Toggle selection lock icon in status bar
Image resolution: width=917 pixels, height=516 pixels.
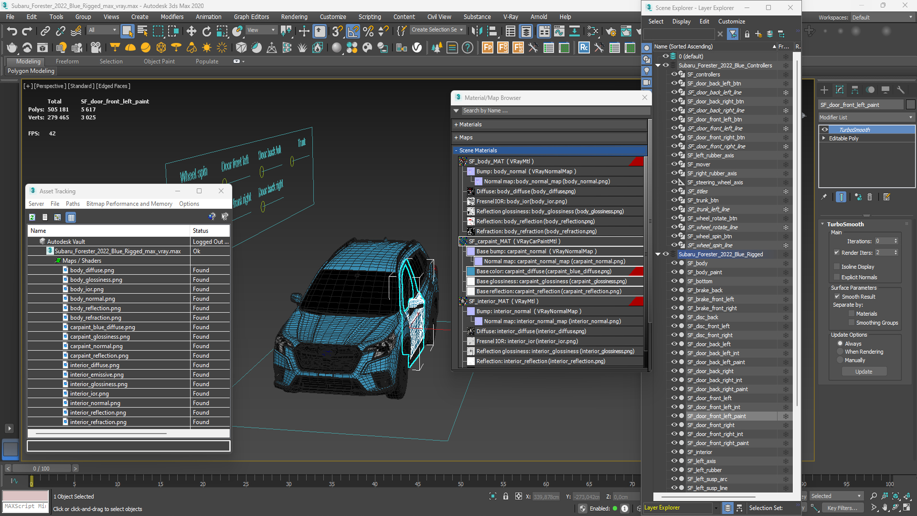coord(506,496)
